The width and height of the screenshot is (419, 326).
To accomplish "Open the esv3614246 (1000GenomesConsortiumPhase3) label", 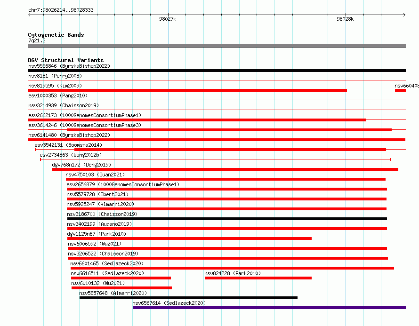I will coord(85,125).
